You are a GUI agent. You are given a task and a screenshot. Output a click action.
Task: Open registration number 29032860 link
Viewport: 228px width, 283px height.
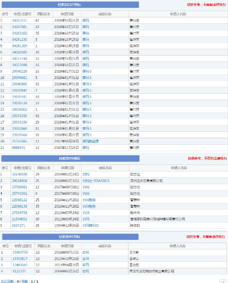tap(19, 129)
